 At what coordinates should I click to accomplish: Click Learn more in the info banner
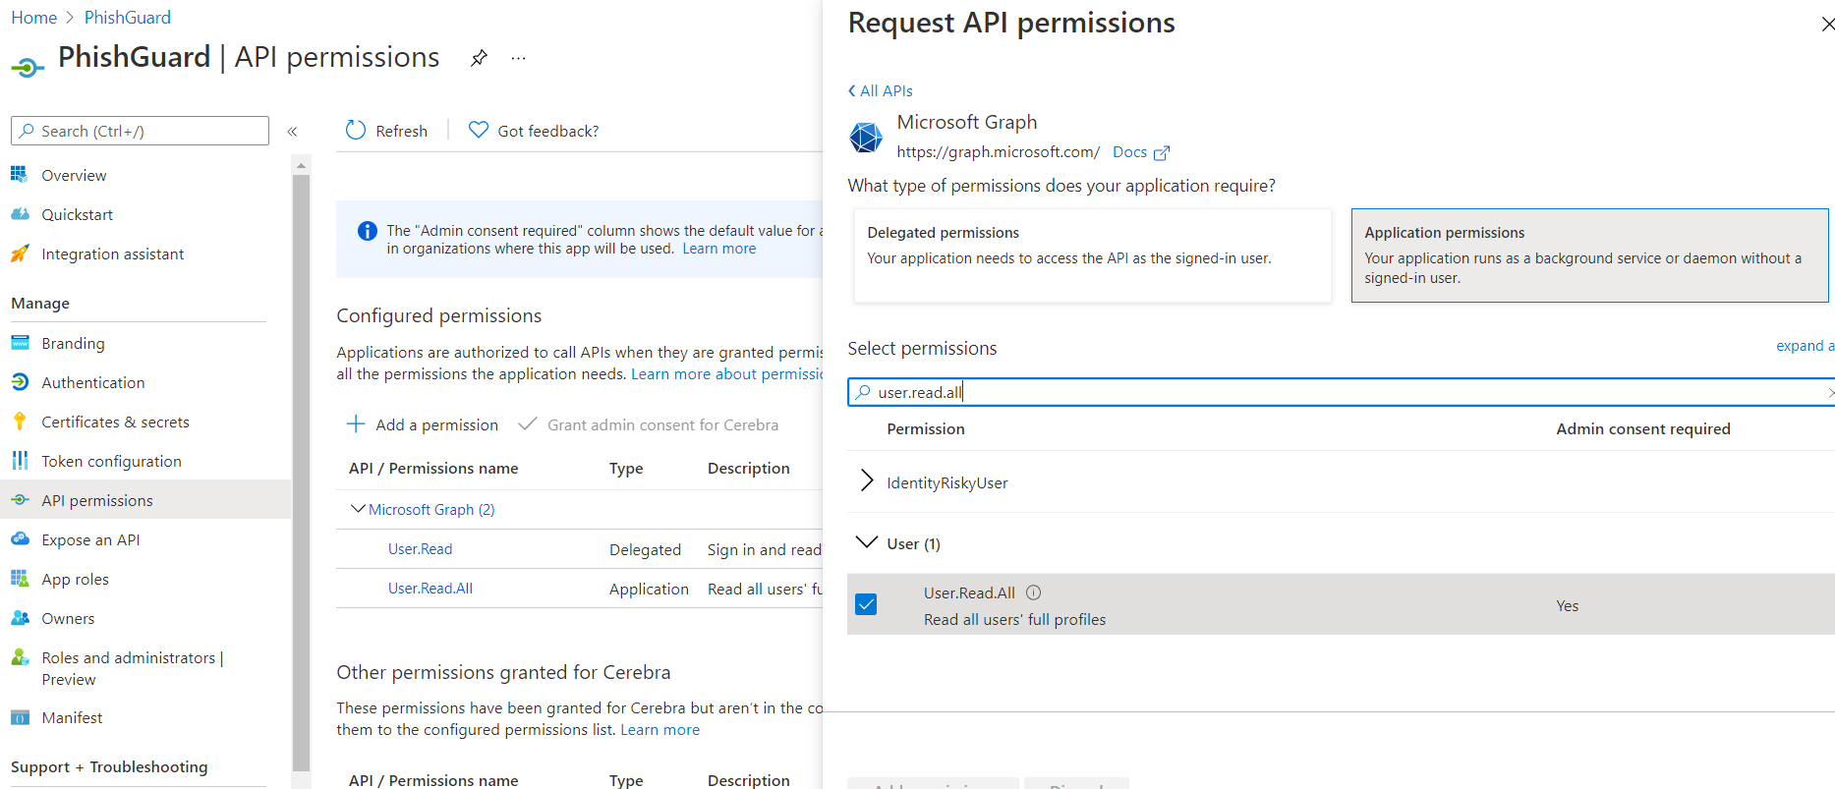coord(719,249)
